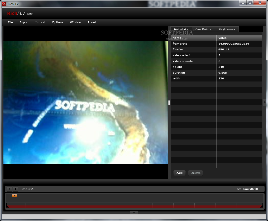The width and height of the screenshot is (268, 221).
Task: Click the Time:0:1 label
Action: coord(27,189)
